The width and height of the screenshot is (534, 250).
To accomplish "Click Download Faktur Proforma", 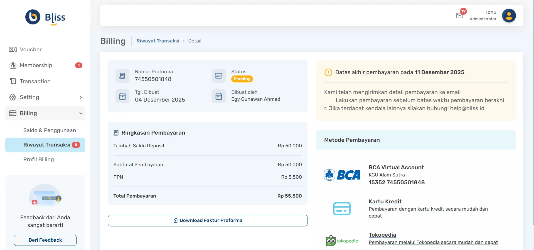I will point(207,220).
